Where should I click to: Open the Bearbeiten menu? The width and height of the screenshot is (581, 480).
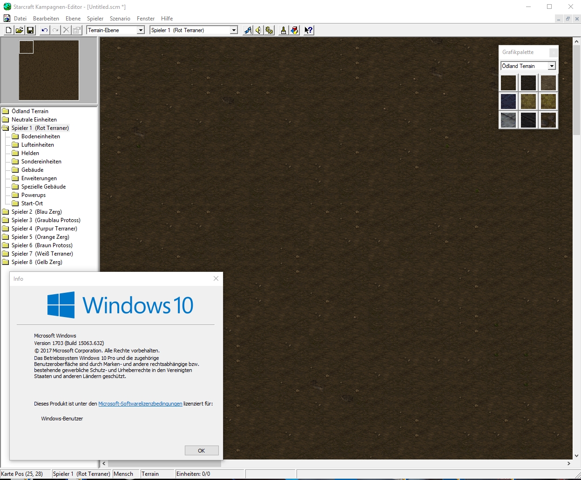click(x=46, y=19)
